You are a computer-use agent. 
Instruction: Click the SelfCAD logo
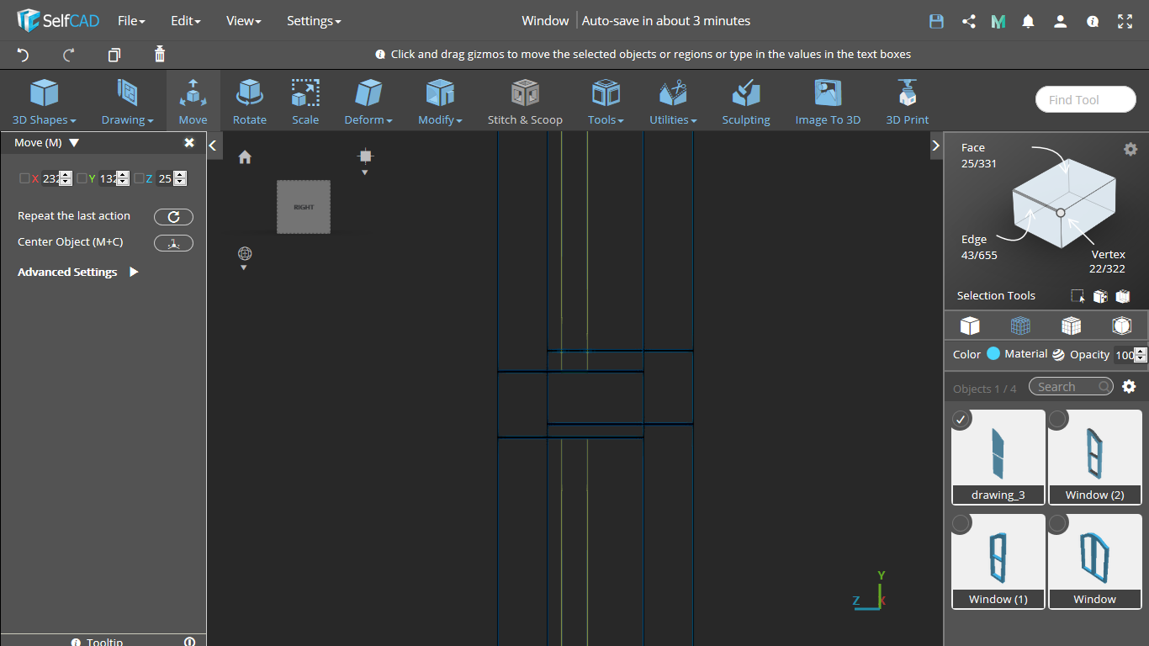point(57,21)
